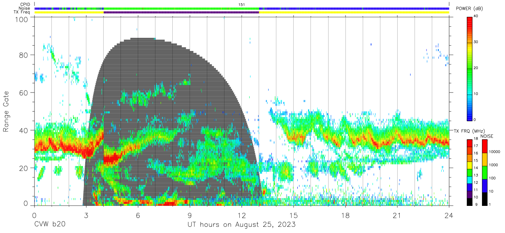Screen dimensions: 505x233
Task: Click the CPID value 151
Action: coord(241,5)
